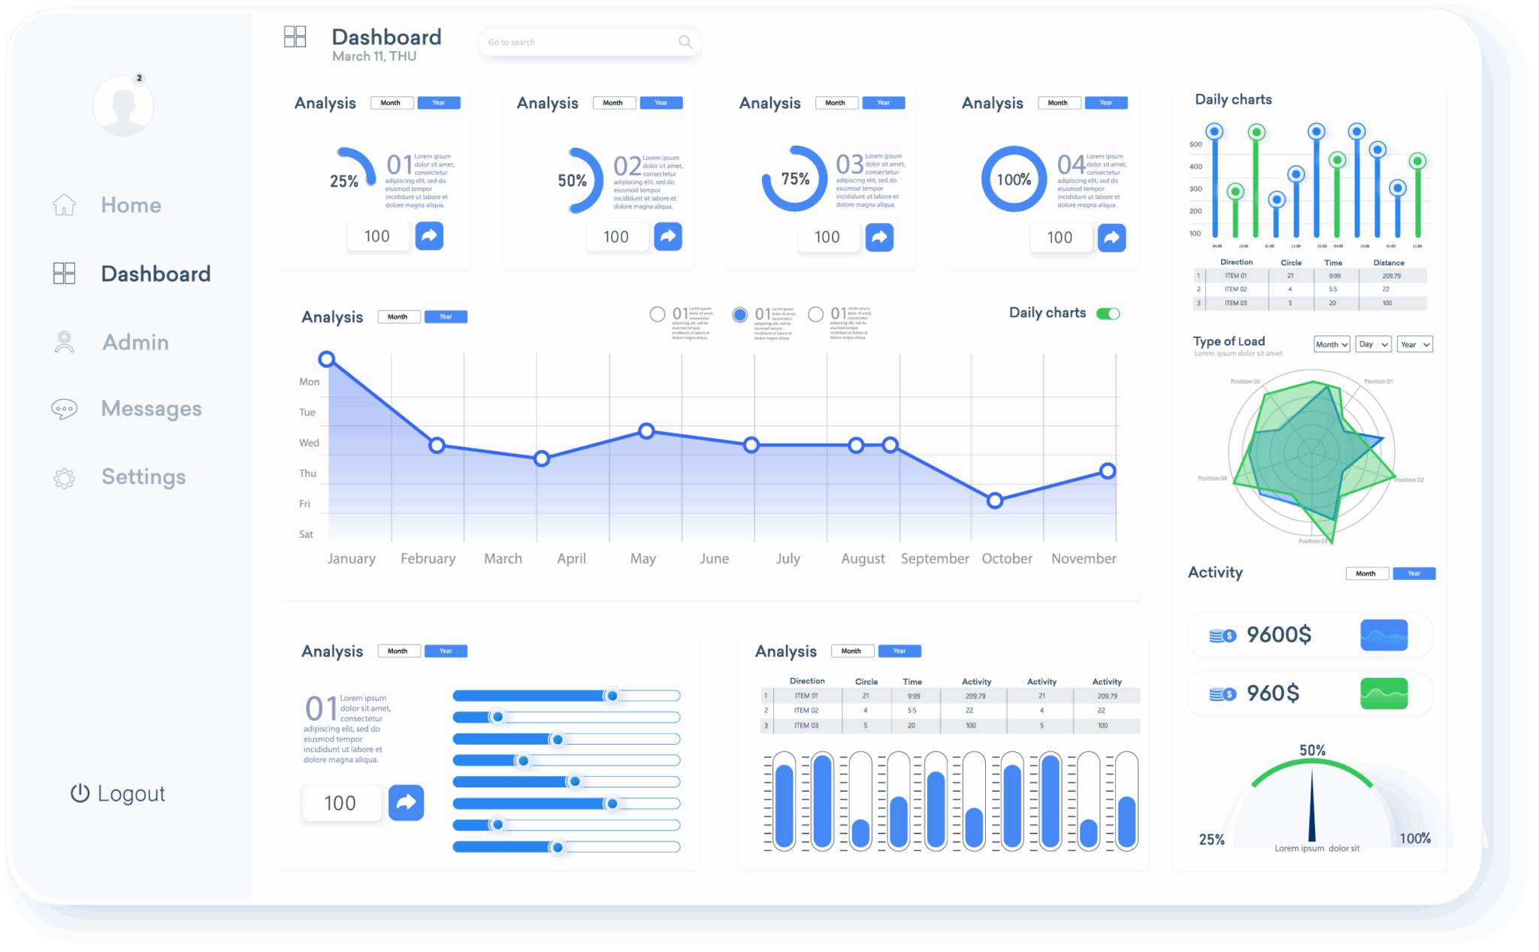Viewport: 1539px width, 952px height.
Task: Click the Settings gear icon
Action: pyautogui.click(x=65, y=478)
